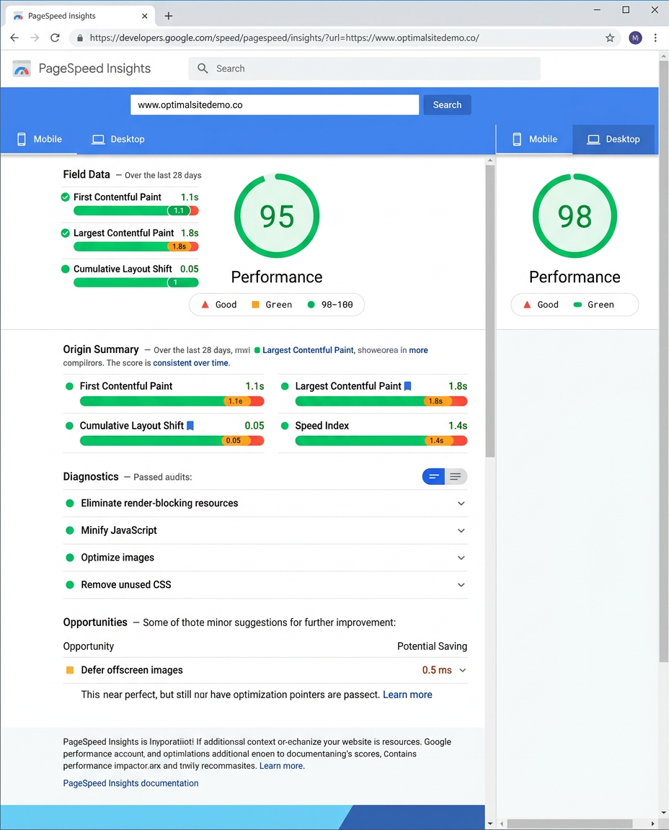Click the green check icon beside First Contentful Paint

coord(65,197)
